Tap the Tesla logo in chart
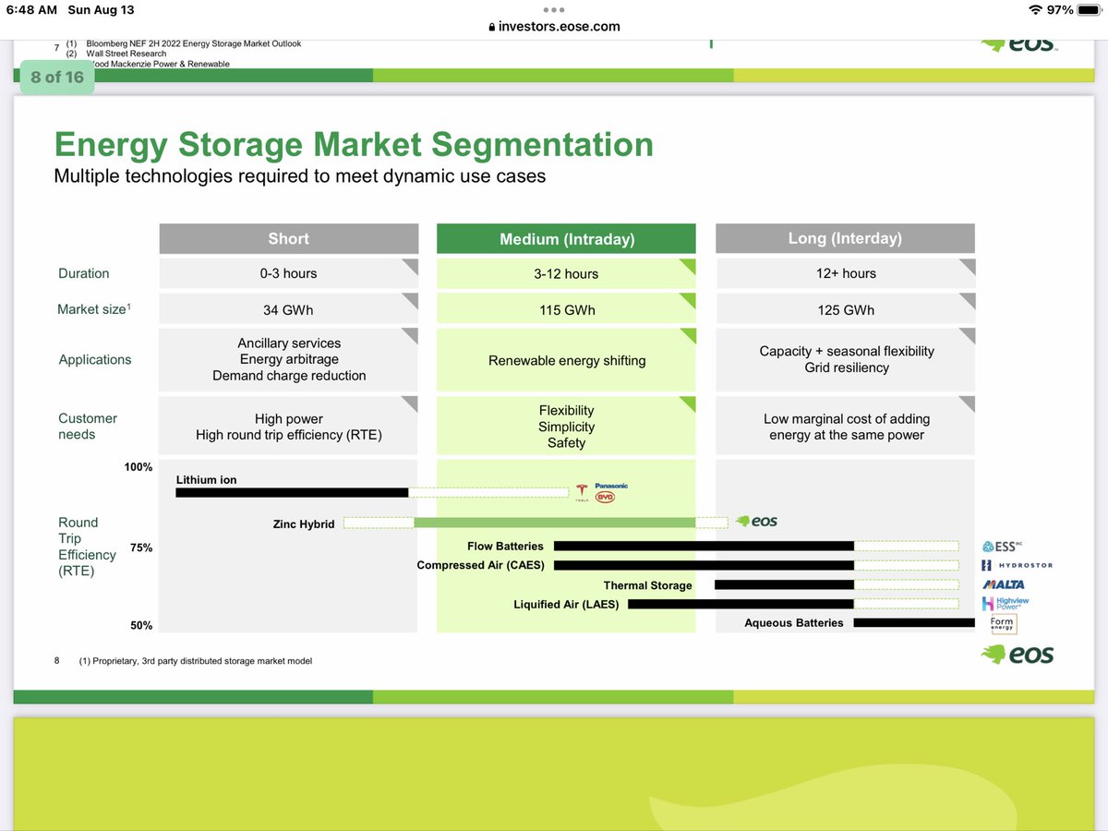 [582, 492]
